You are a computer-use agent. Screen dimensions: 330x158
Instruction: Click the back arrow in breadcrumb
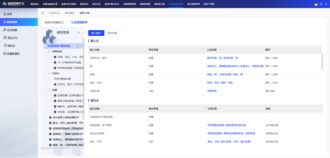(x=43, y=13)
